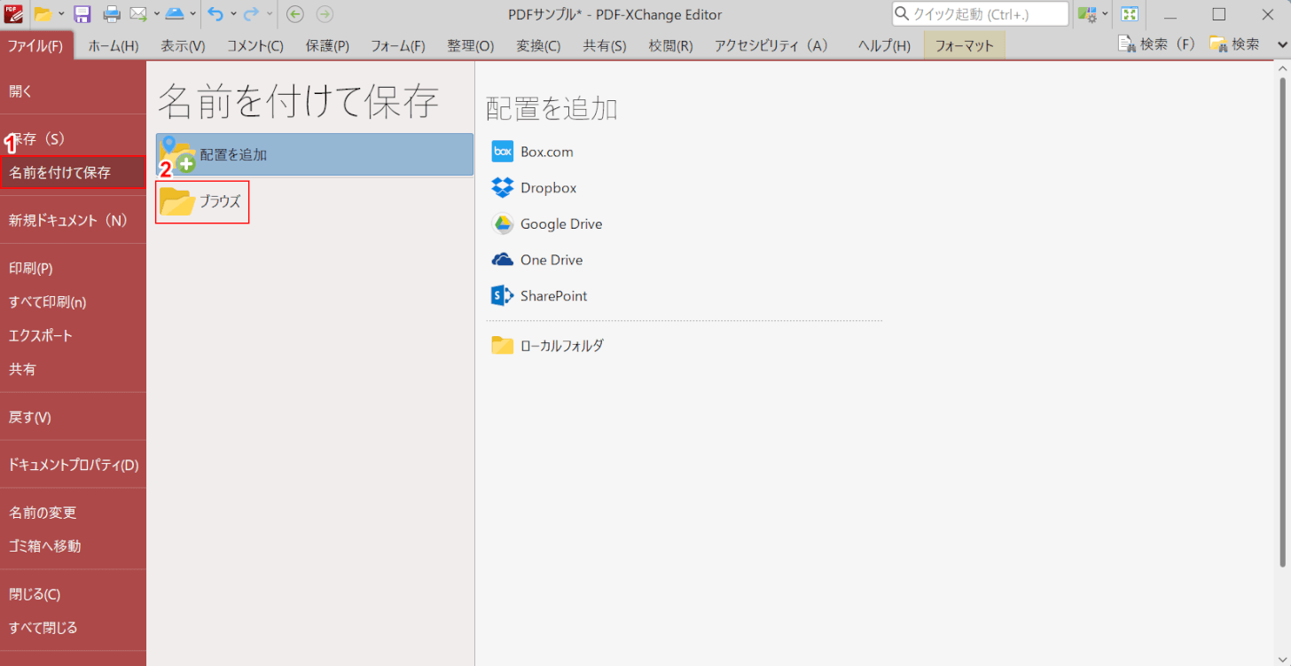Open the UI customization settings icon

tap(1087, 14)
